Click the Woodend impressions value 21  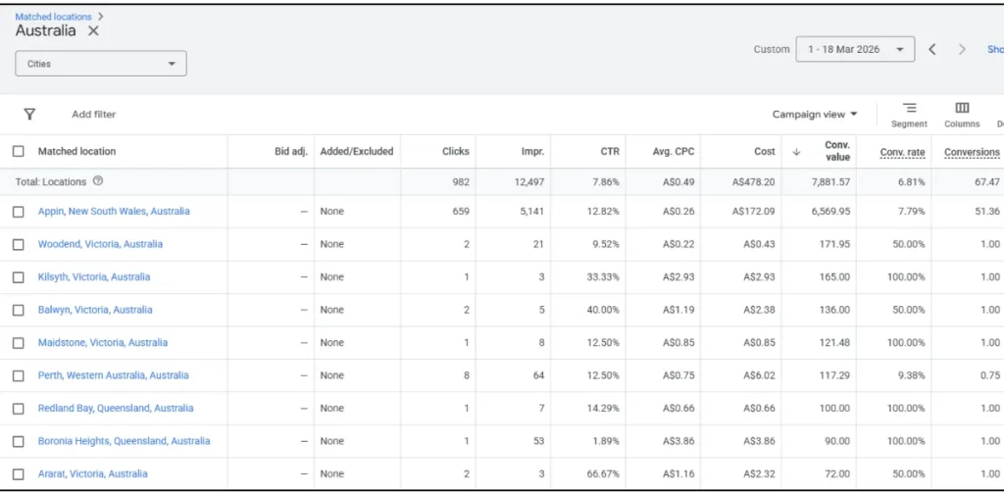coord(539,244)
